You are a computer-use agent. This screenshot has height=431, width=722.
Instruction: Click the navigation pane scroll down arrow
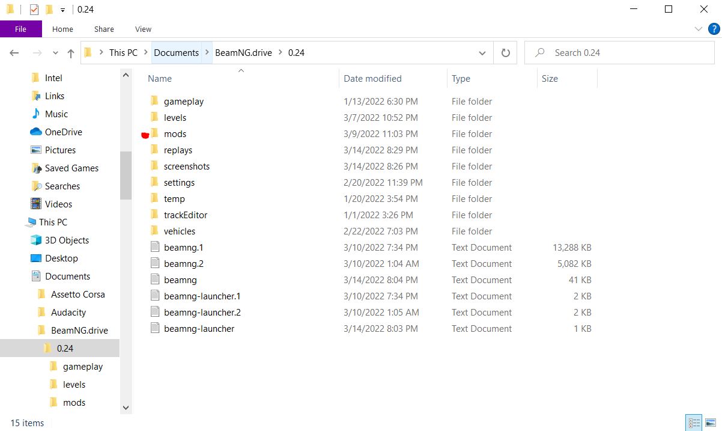pos(126,408)
